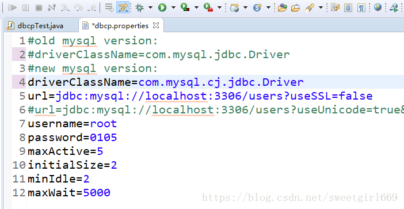Click the 'minIdle' key on line 11

point(52,179)
